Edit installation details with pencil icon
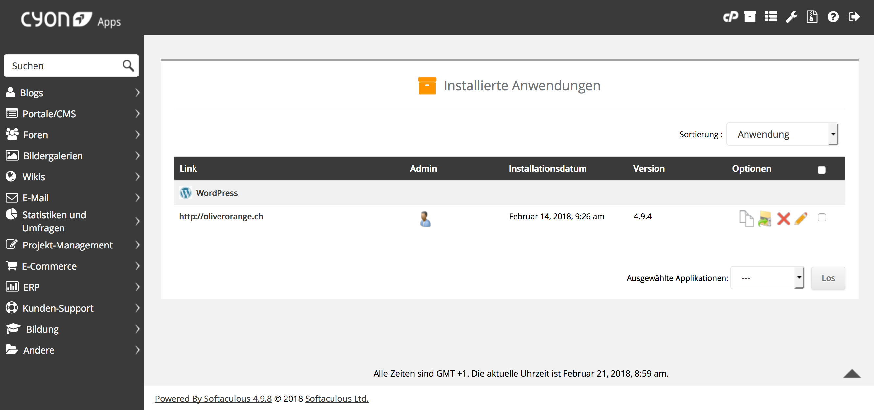The height and width of the screenshot is (410, 874). [x=801, y=219]
